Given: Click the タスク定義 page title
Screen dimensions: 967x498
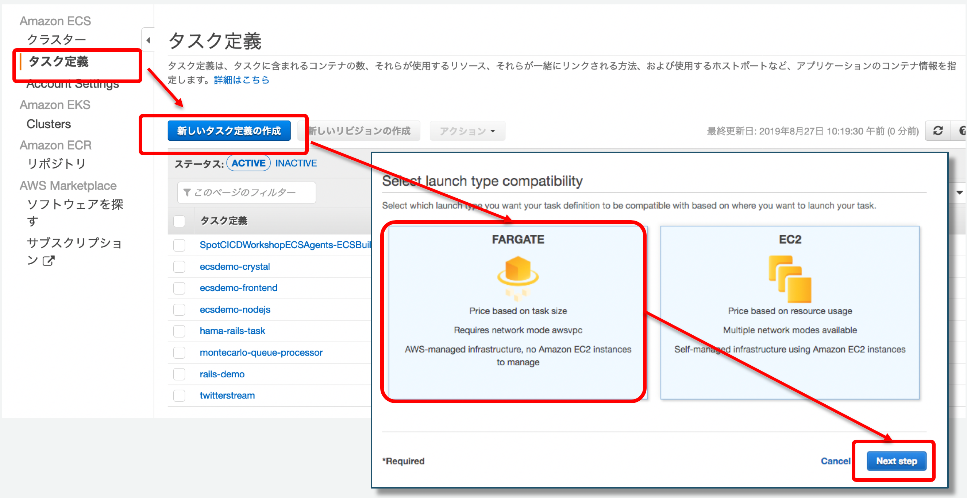Looking at the screenshot, I should 215,41.
